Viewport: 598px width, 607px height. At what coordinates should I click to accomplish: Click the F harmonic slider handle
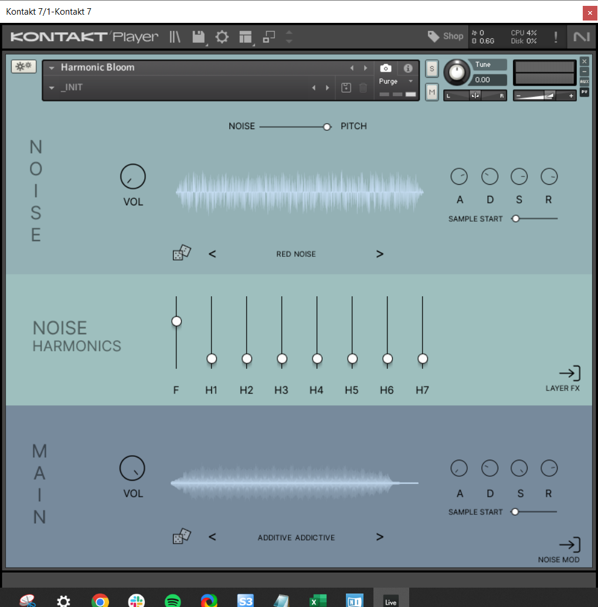coord(176,321)
